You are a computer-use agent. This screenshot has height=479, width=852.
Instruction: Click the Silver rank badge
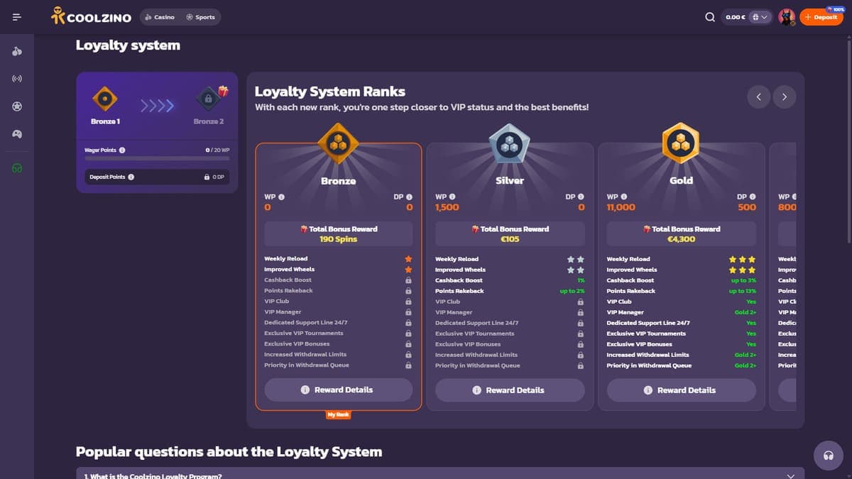509,143
